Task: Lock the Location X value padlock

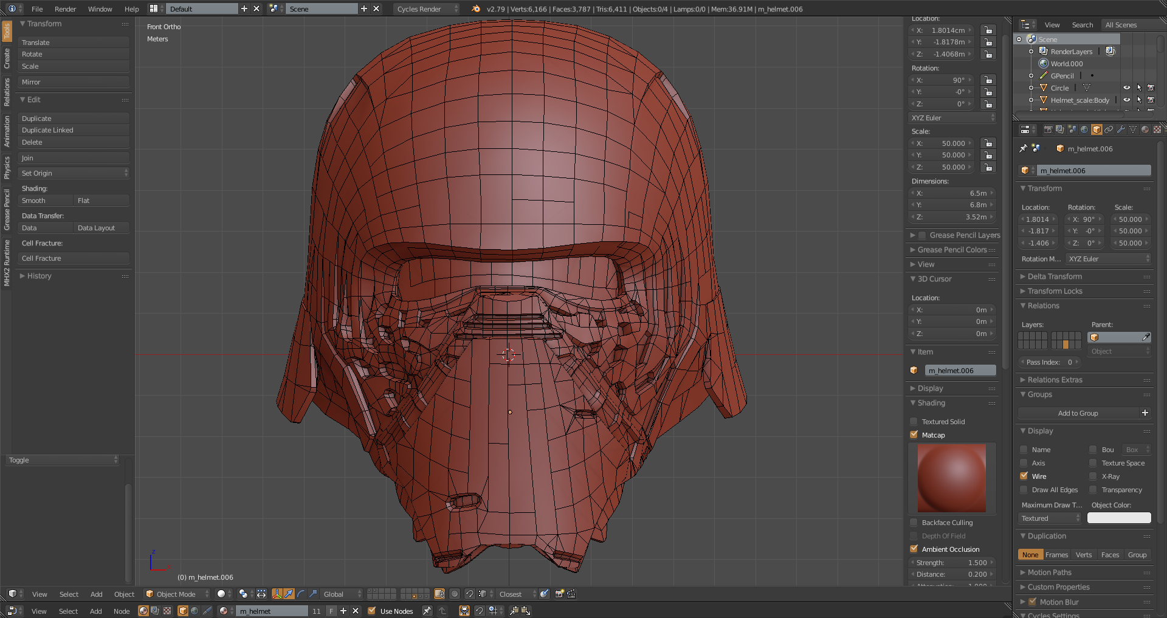Action: (989, 30)
